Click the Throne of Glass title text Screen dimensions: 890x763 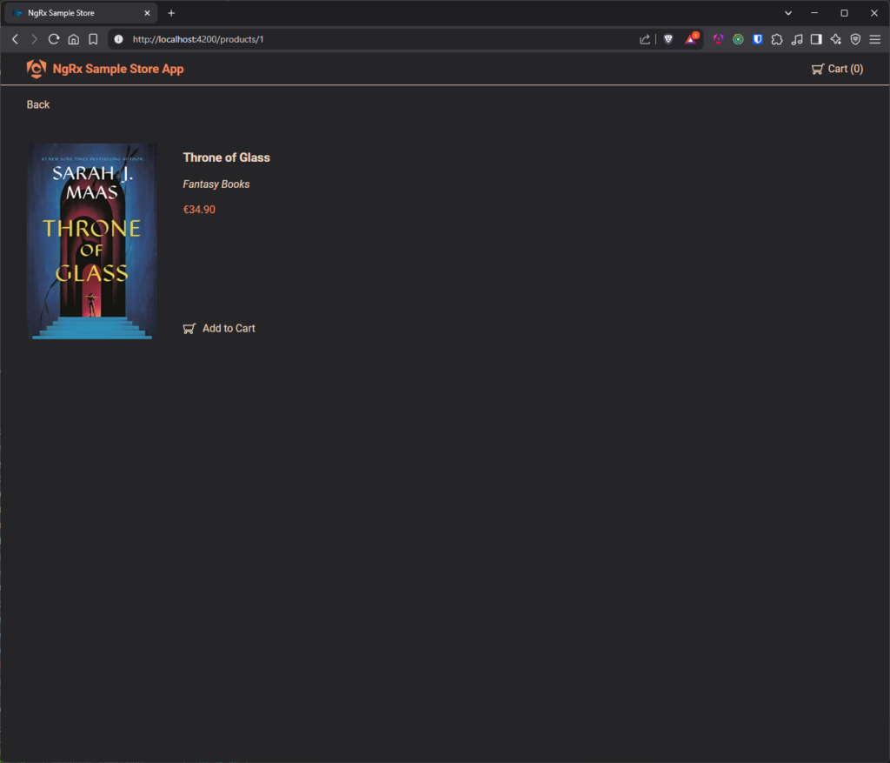point(227,157)
